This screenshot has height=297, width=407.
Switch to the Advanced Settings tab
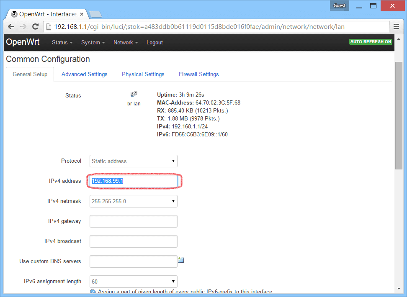click(x=84, y=74)
